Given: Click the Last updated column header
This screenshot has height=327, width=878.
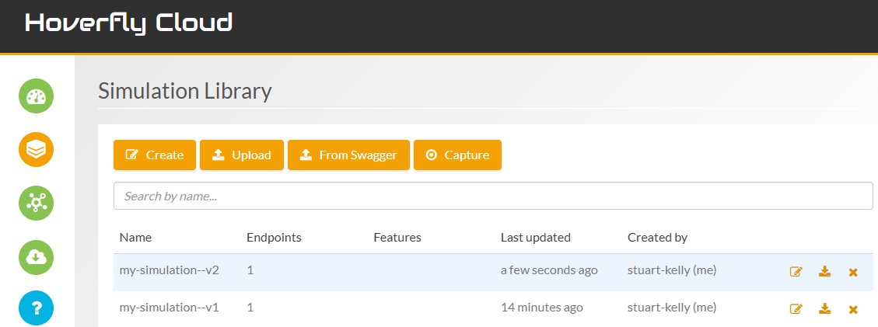Looking at the screenshot, I should (535, 238).
